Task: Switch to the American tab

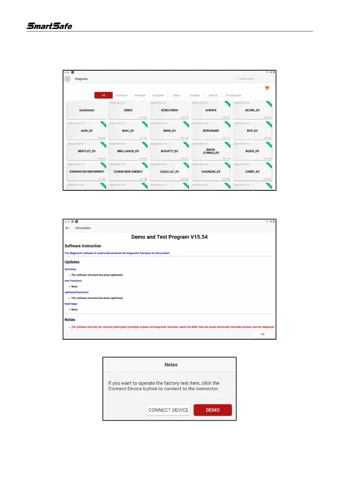Action: tap(140, 95)
